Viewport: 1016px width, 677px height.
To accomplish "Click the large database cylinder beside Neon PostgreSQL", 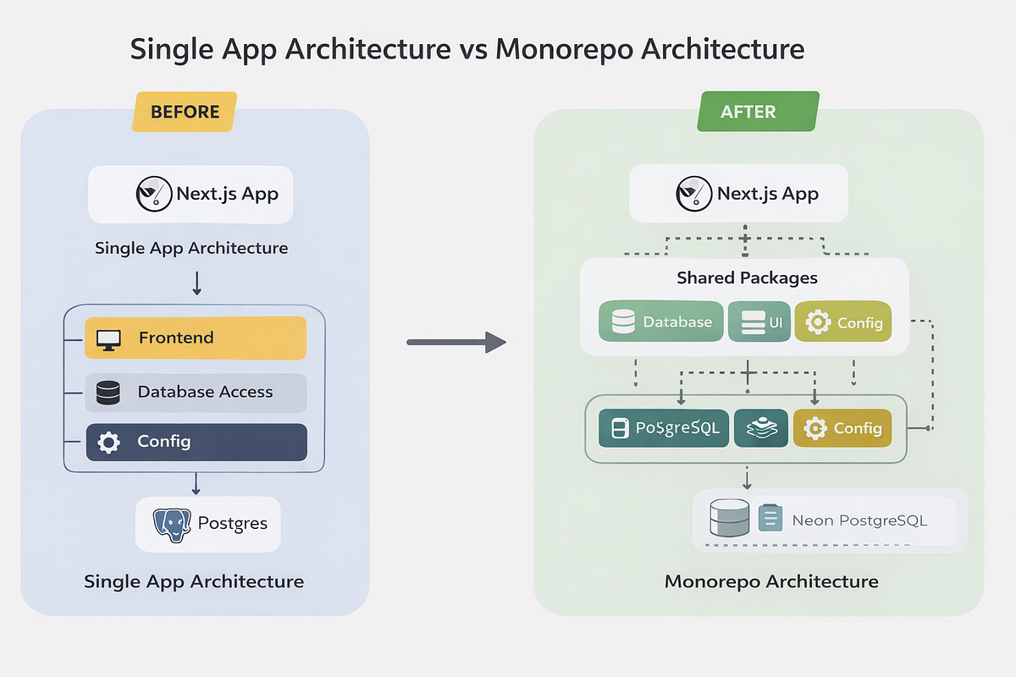I will (730, 517).
